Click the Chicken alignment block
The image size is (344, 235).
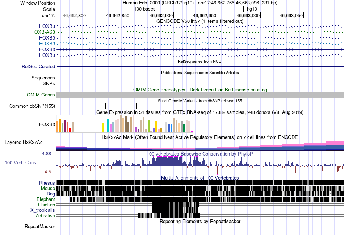175,205
